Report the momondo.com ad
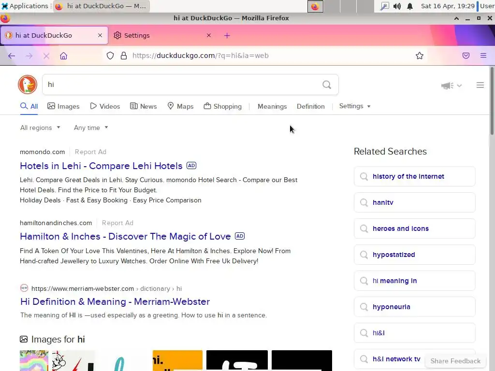495x371 pixels. tap(90, 152)
